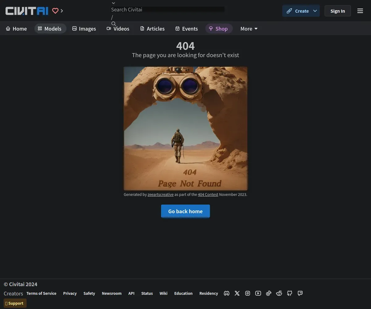
Task: Open the Wiki footer link
Action: point(164,293)
